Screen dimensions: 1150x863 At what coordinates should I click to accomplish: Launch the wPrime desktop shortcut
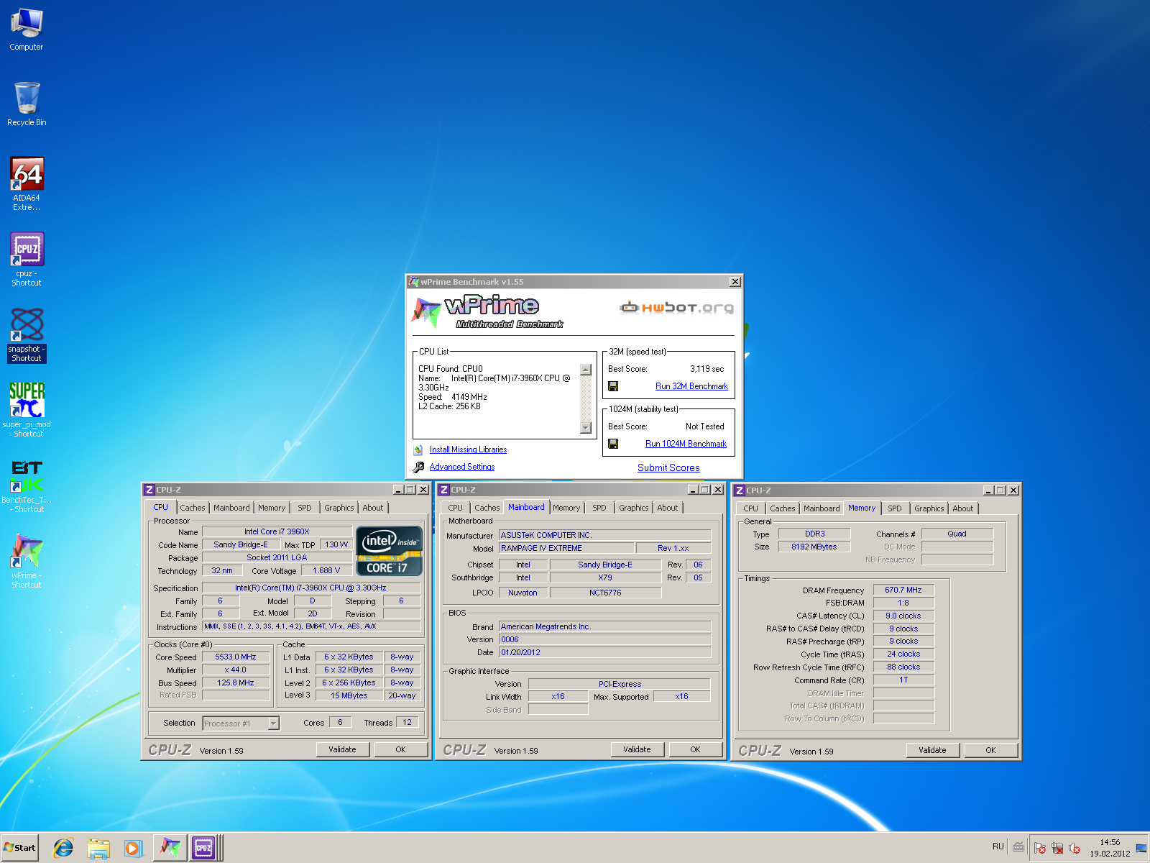(x=27, y=561)
